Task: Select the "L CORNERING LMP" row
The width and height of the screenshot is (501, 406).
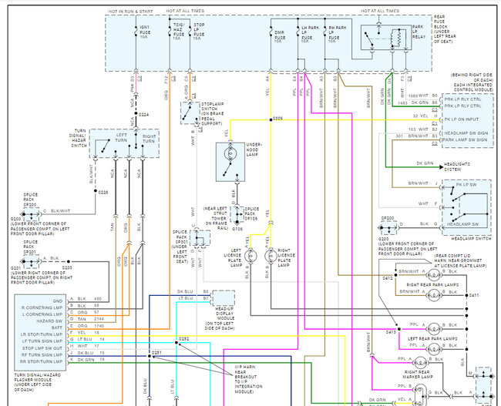Action: click(42, 314)
